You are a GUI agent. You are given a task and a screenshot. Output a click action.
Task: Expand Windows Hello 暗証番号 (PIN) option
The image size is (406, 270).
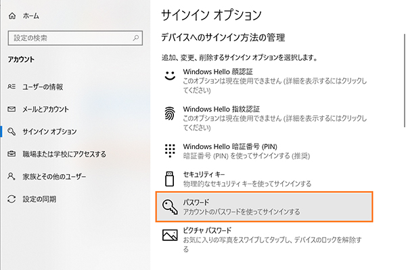tap(264, 151)
